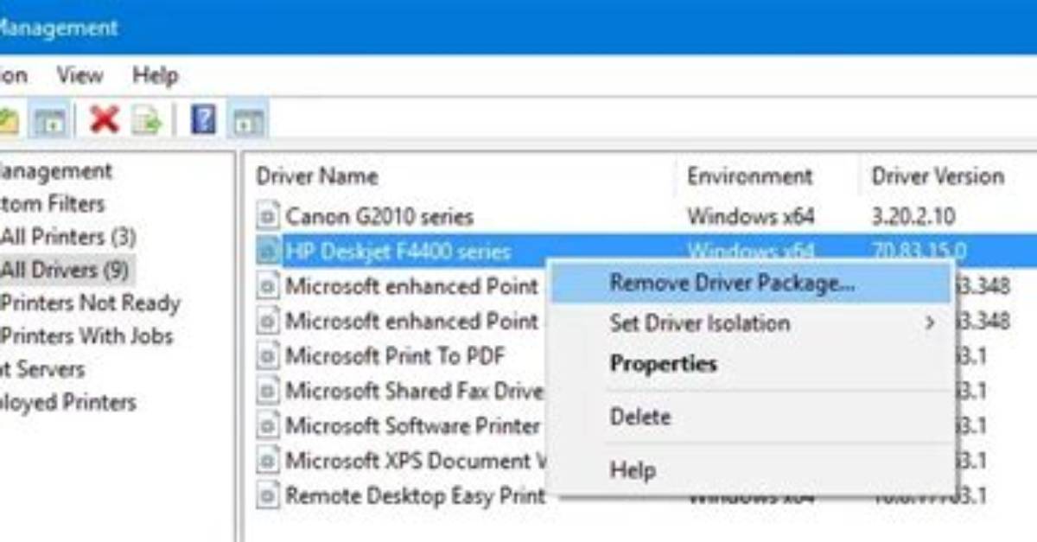1037x542 pixels.
Task: Open Set Driver Isolation submenu
Action: pyautogui.click(x=752, y=323)
